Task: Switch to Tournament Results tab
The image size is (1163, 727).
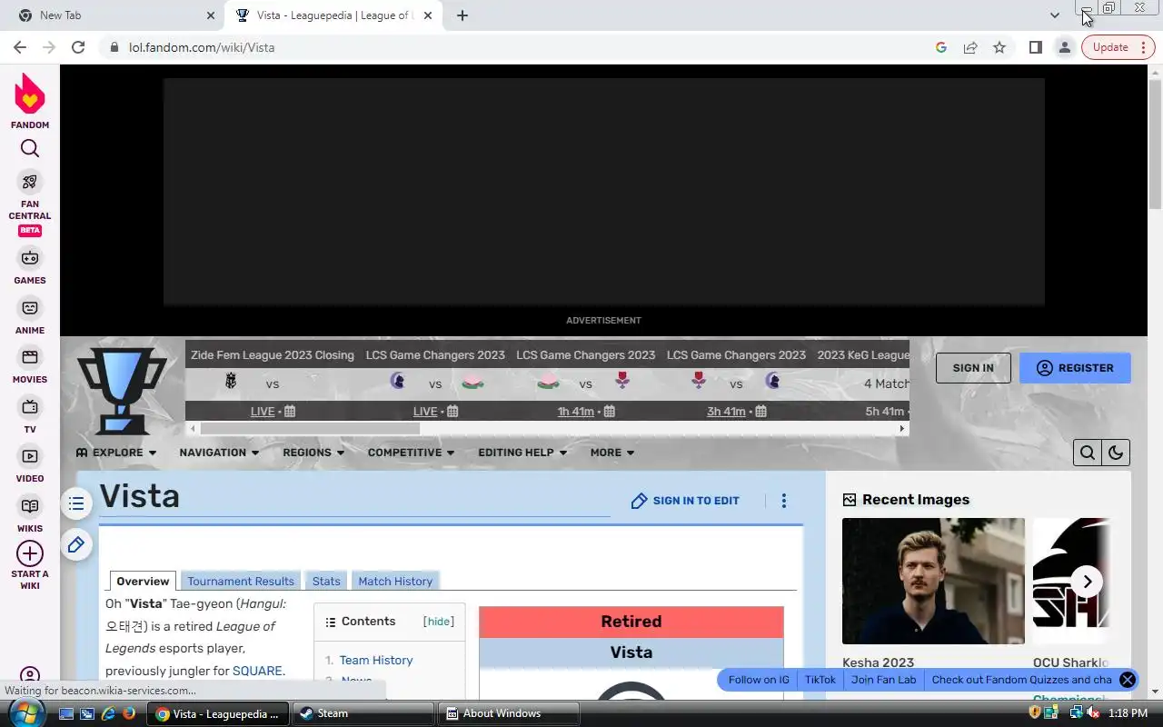Action: coord(241,581)
